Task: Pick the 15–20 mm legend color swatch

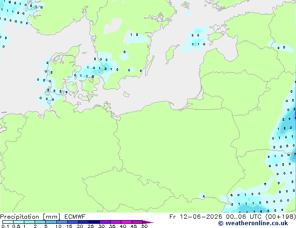Action: click(72, 222)
